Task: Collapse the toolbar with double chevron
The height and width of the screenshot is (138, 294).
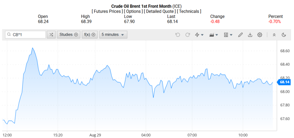Action: (x=274, y=35)
